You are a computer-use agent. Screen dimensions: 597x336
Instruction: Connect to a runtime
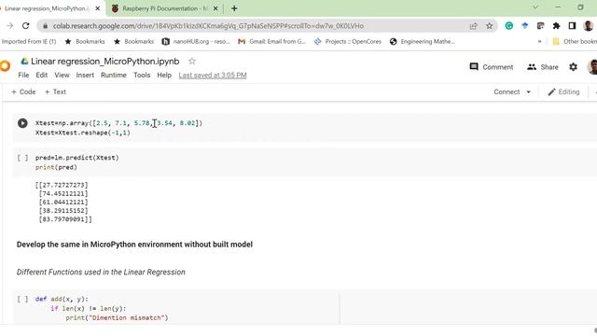pyautogui.click(x=507, y=91)
